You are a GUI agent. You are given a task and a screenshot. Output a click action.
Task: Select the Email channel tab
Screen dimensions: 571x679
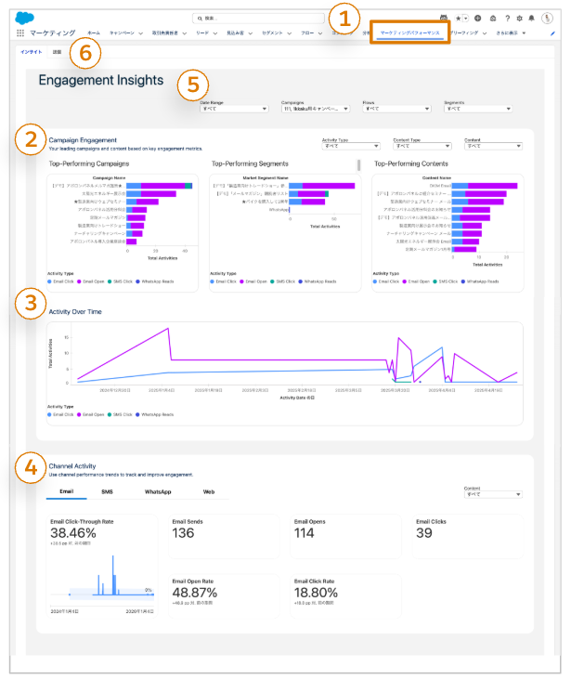(67, 491)
